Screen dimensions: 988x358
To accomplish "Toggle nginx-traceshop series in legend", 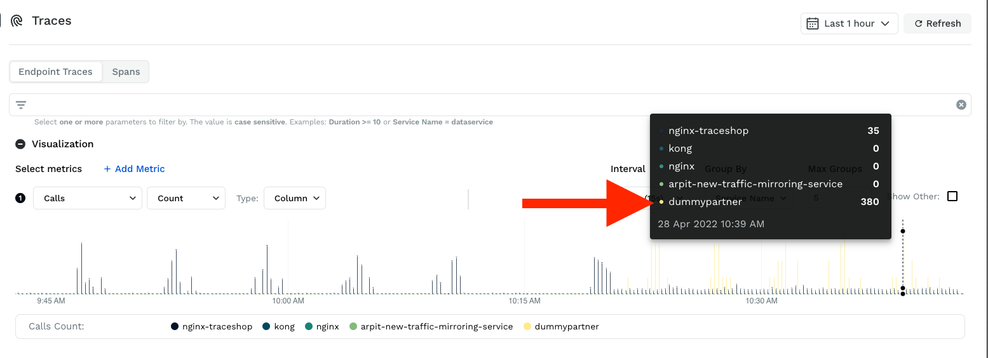I will tap(212, 327).
